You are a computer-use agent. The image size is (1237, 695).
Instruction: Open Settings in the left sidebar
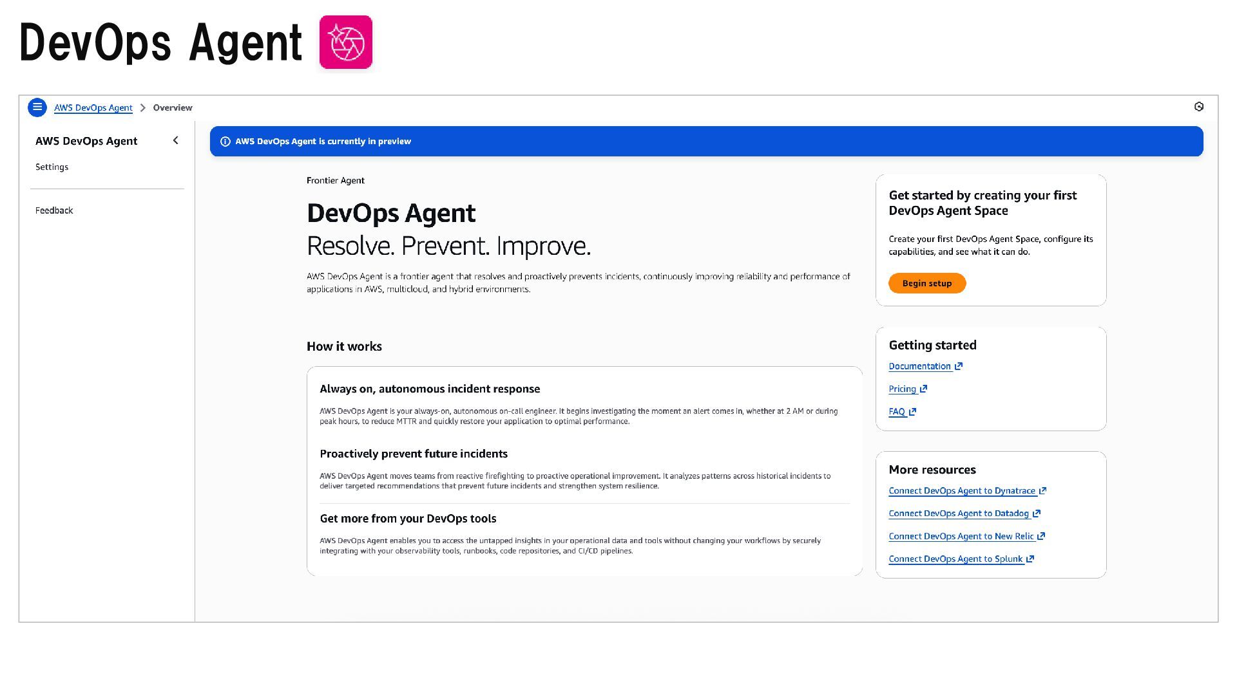click(52, 167)
